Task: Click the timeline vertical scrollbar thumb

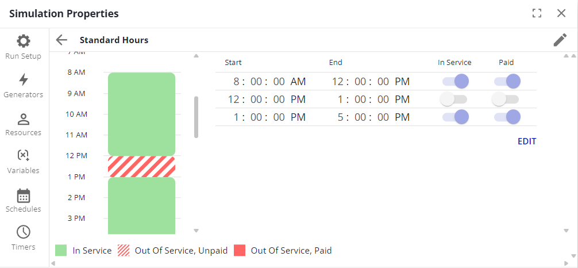Action: [x=196, y=117]
